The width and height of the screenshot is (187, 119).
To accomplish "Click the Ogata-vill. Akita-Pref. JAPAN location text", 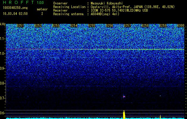I will (133, 7).
